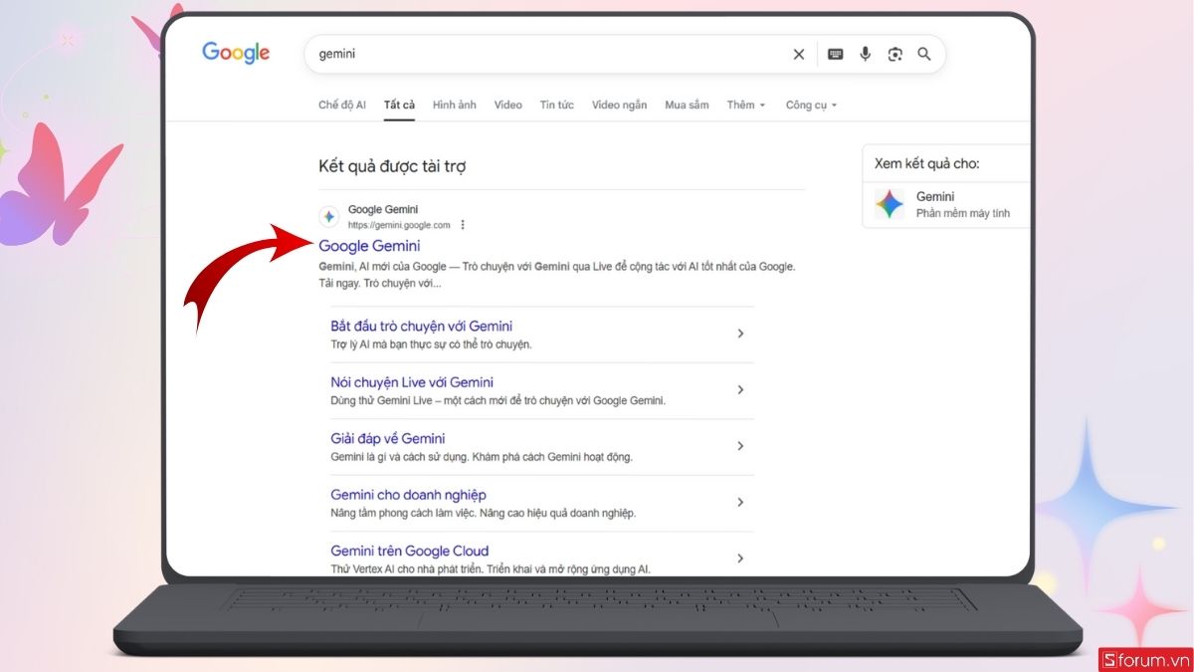Viewport: 1194px width, 672px height.
Task: Select the Tất cả tab
Action: tap(400, 105)
